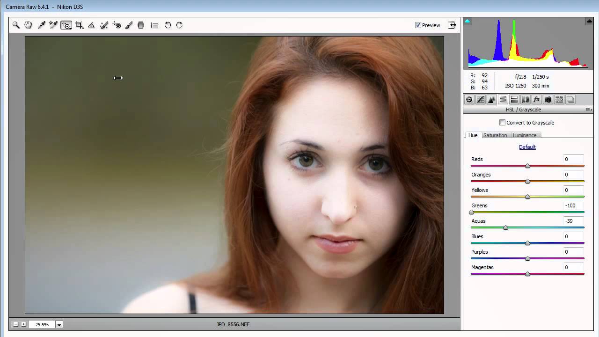The height and width of the screenshot is (337, 599).
Task: Open the Presets panel
Action: pos(559,99)
